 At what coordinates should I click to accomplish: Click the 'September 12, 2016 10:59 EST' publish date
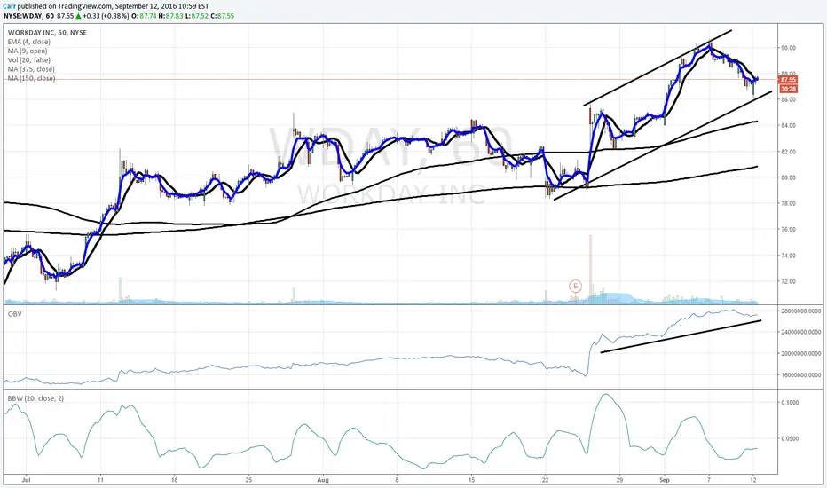pos(161,6)
